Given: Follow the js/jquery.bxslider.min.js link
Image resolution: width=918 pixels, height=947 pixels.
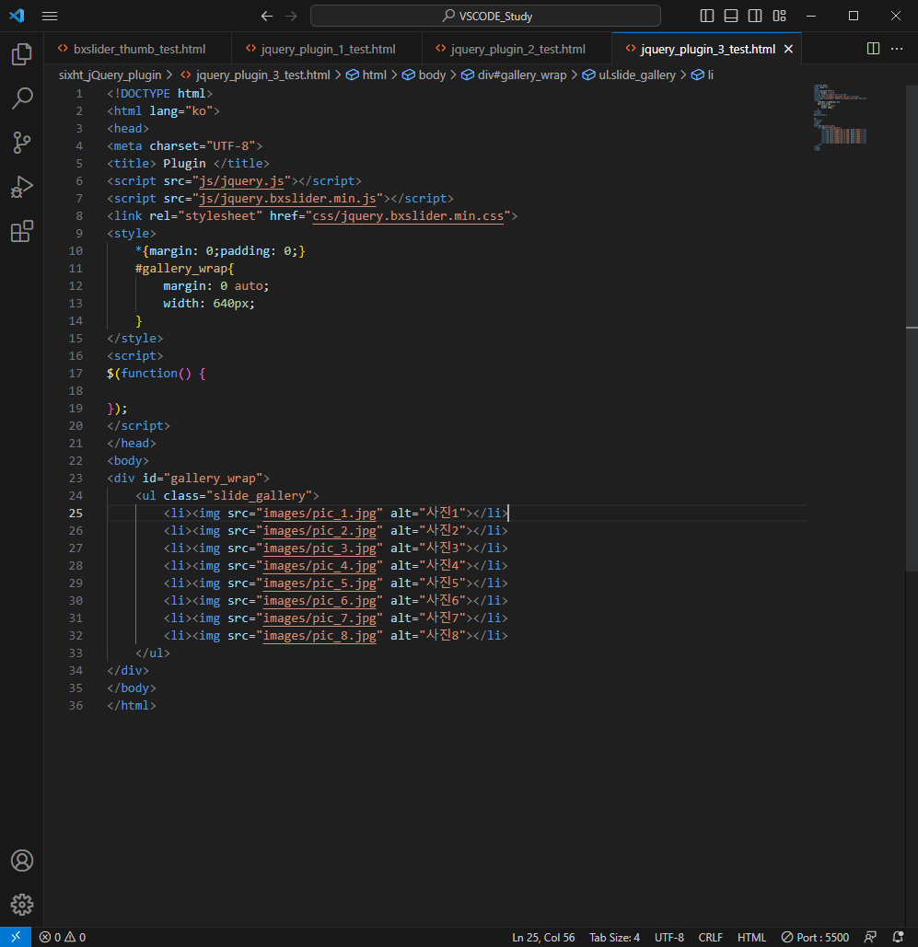Looking at the screenshot, I should click(x=287, y=199).
